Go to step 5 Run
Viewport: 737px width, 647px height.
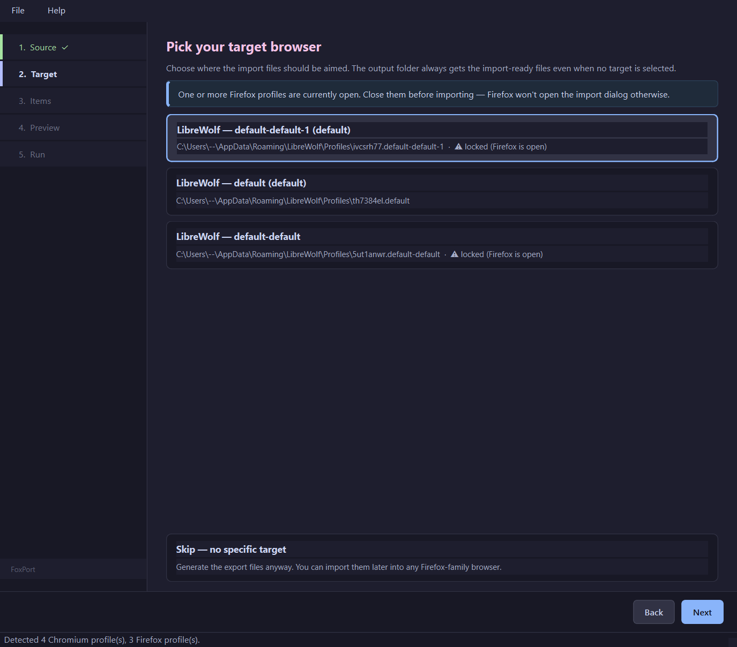[x=73, y=154]
